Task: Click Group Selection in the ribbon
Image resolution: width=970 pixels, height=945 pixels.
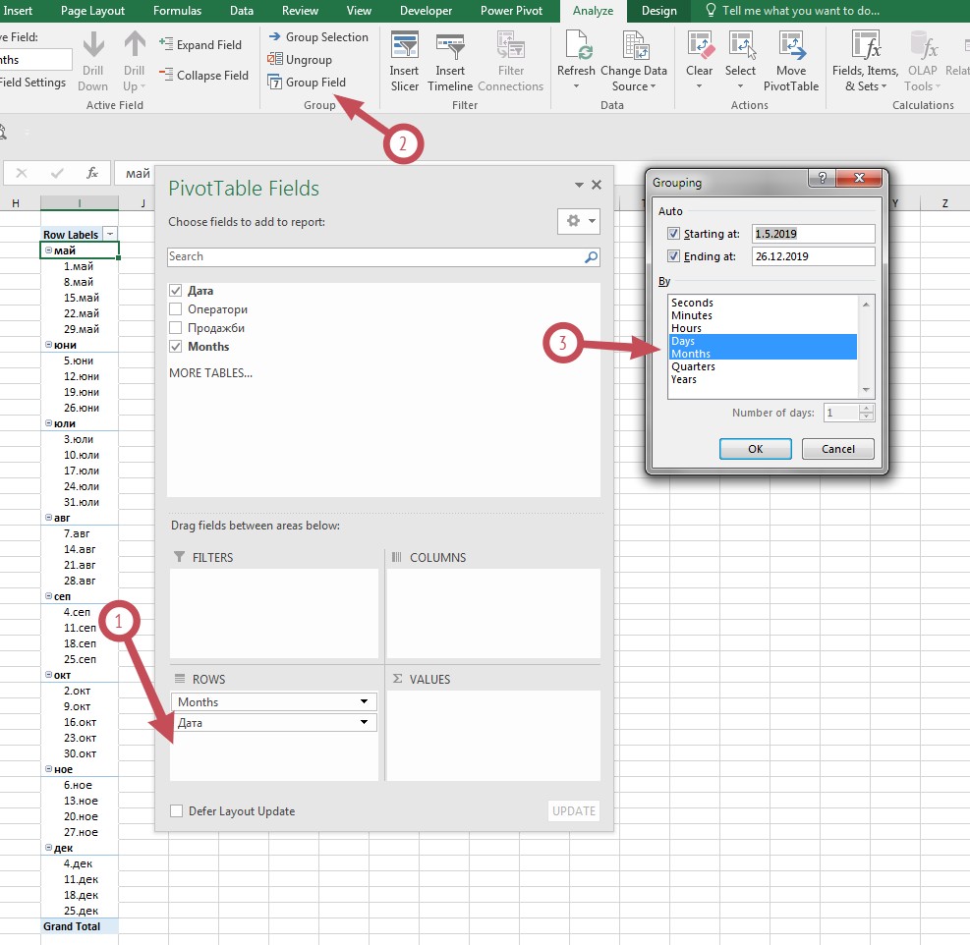Action: coord(318,37)
